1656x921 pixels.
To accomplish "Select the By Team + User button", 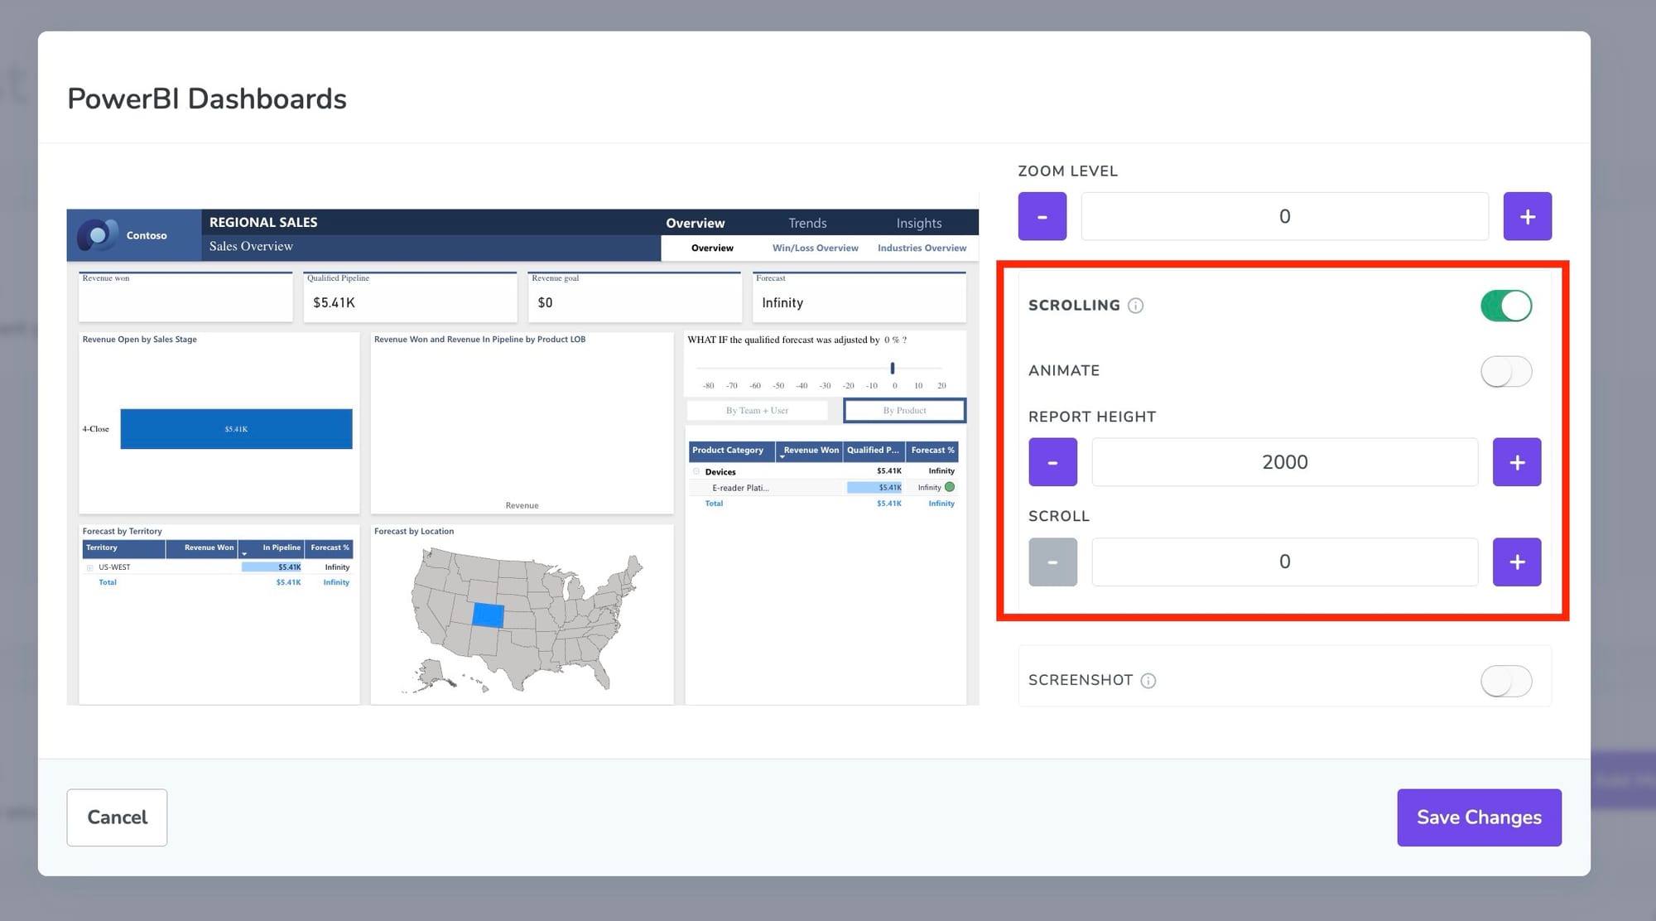I will 757,410.
